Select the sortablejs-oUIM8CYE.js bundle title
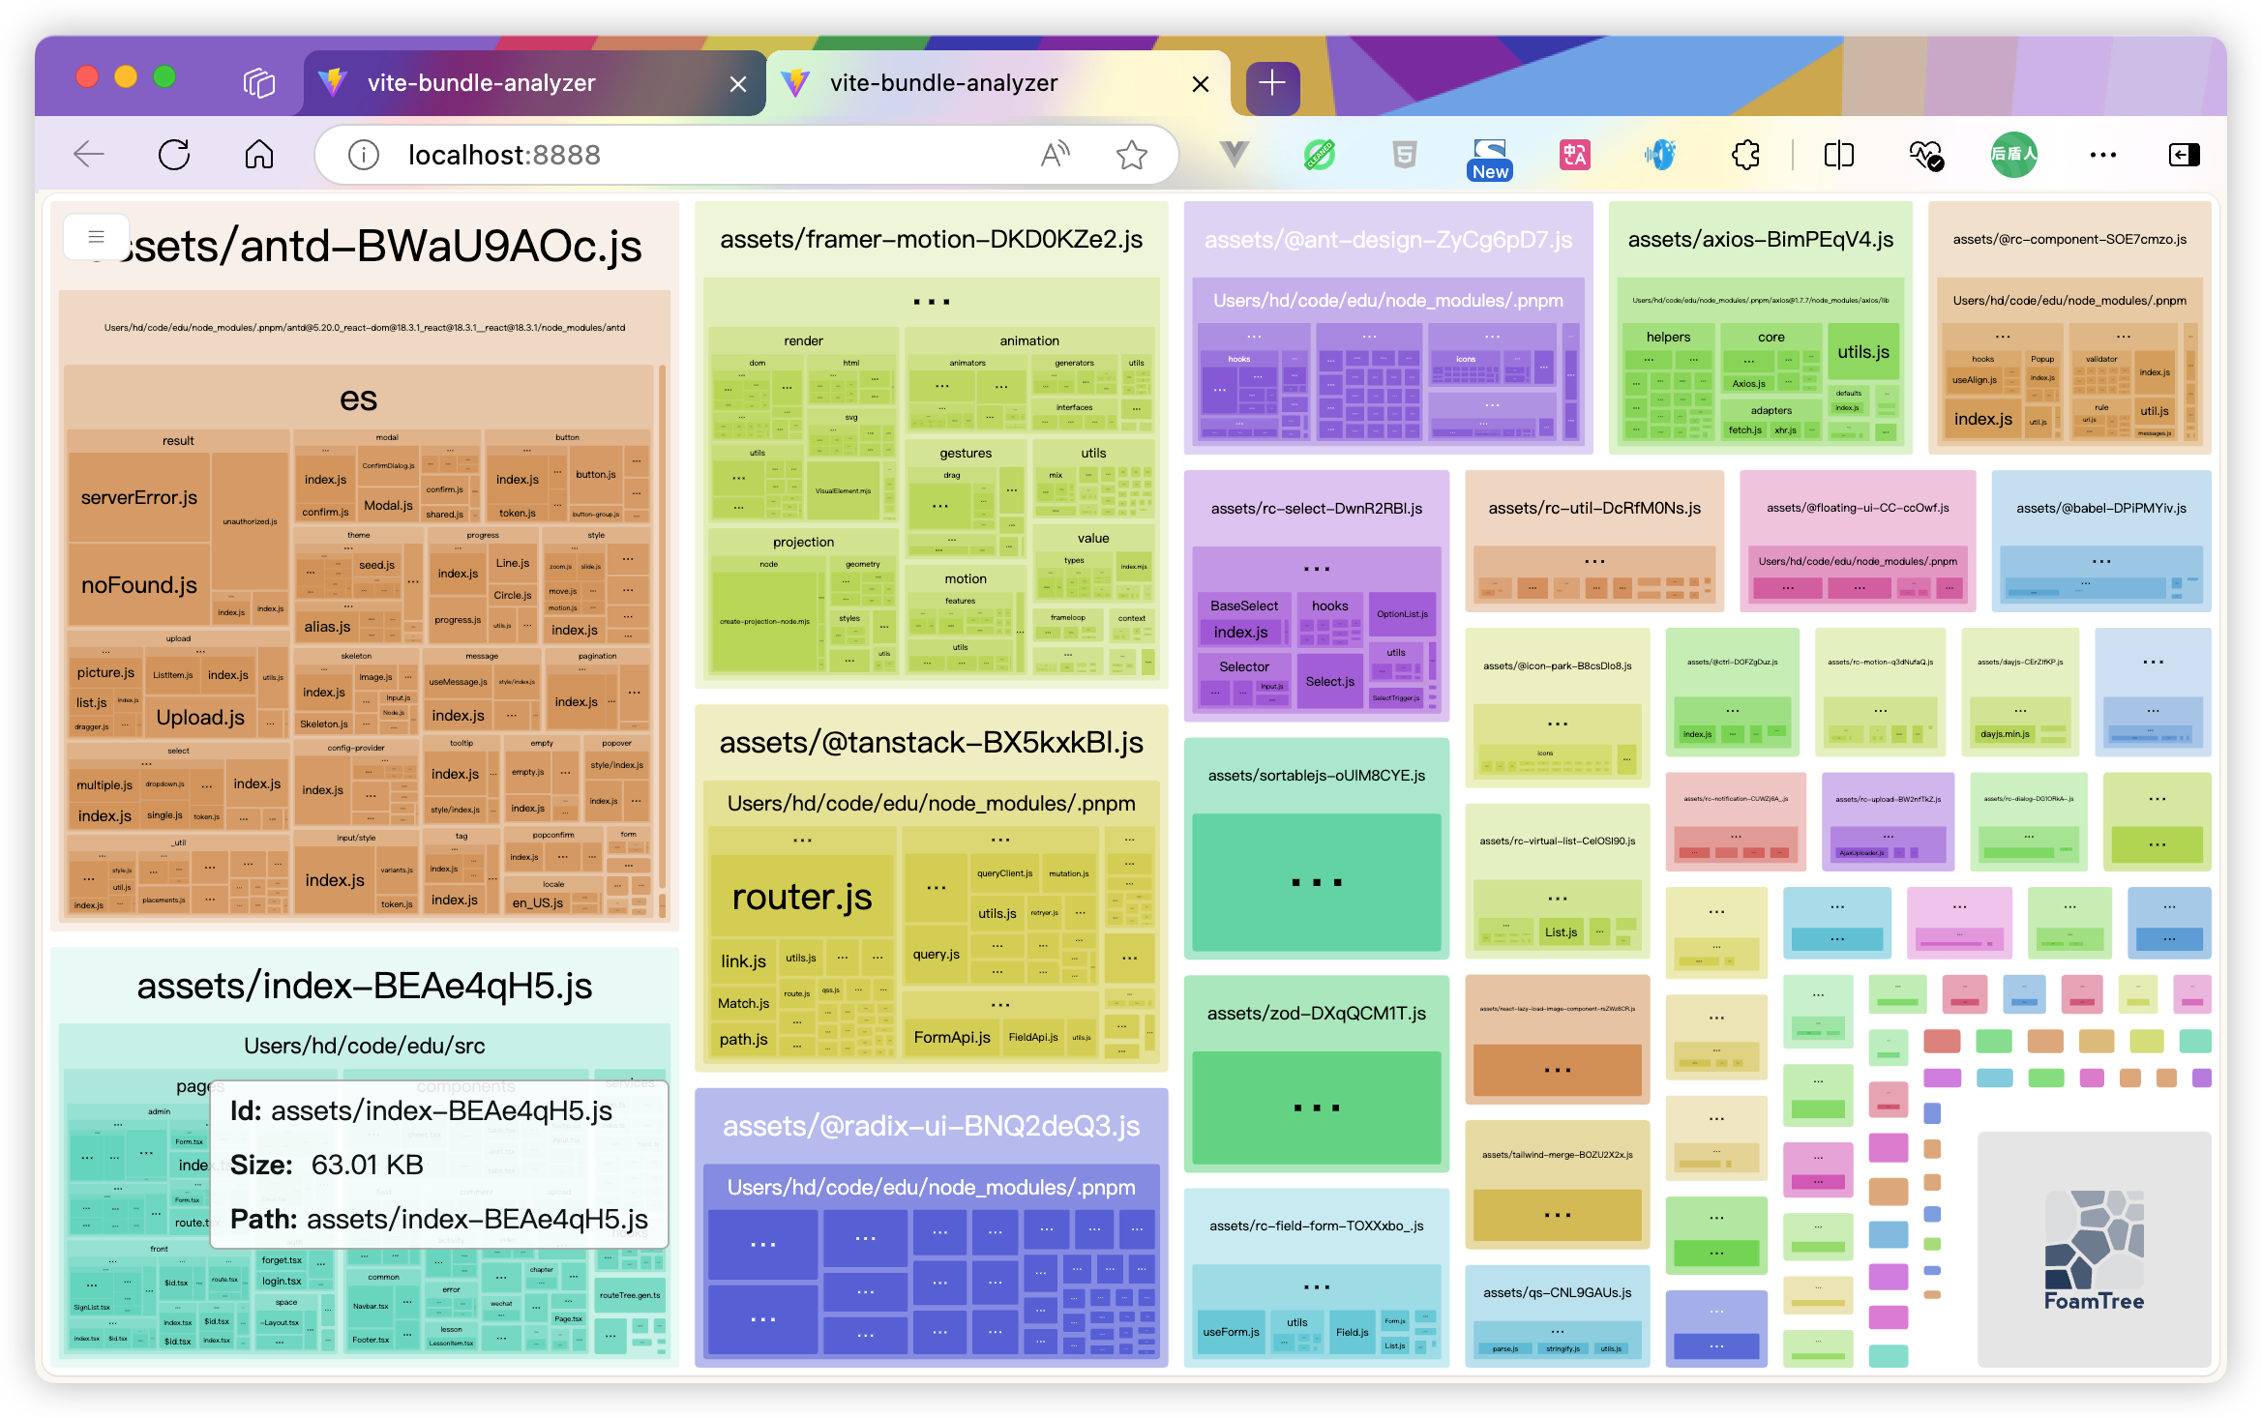 1317,776
